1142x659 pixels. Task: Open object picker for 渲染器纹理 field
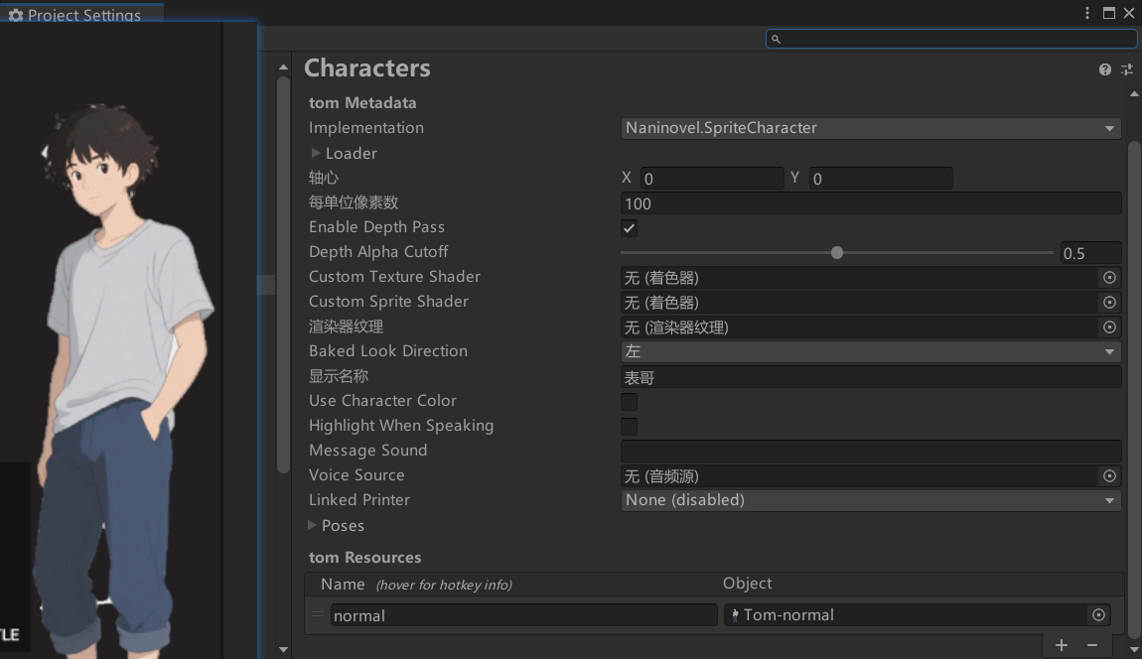click(x=1109, y=327)
